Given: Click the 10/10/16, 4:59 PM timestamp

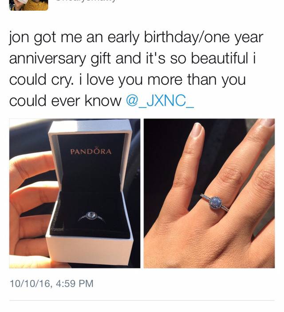Looking at the screenshot, I should (51, 284).
